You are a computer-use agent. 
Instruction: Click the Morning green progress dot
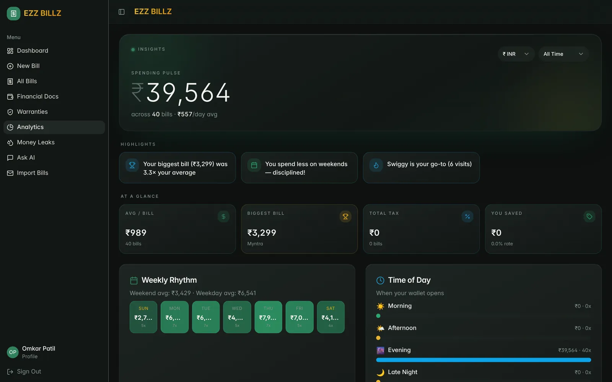(378, 316)
